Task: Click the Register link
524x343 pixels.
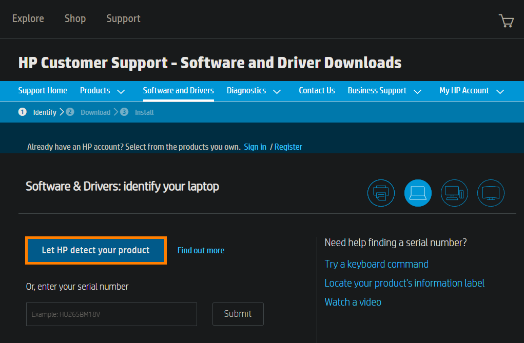Action: pyautogui.click(x=288, y=147)
